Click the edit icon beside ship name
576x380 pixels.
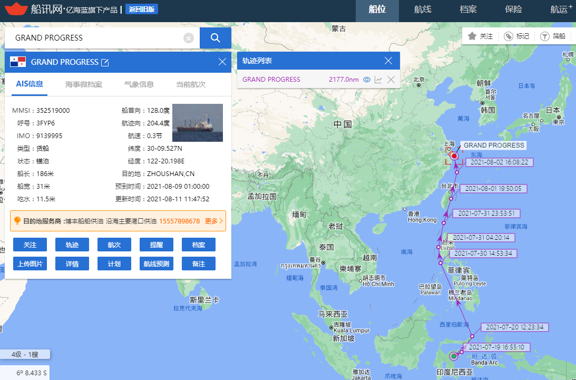click(x=105, y=62)
